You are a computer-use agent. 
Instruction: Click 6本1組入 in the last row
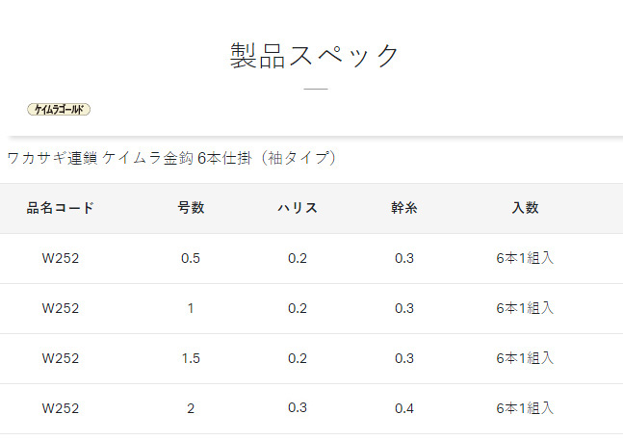(525, 408)
